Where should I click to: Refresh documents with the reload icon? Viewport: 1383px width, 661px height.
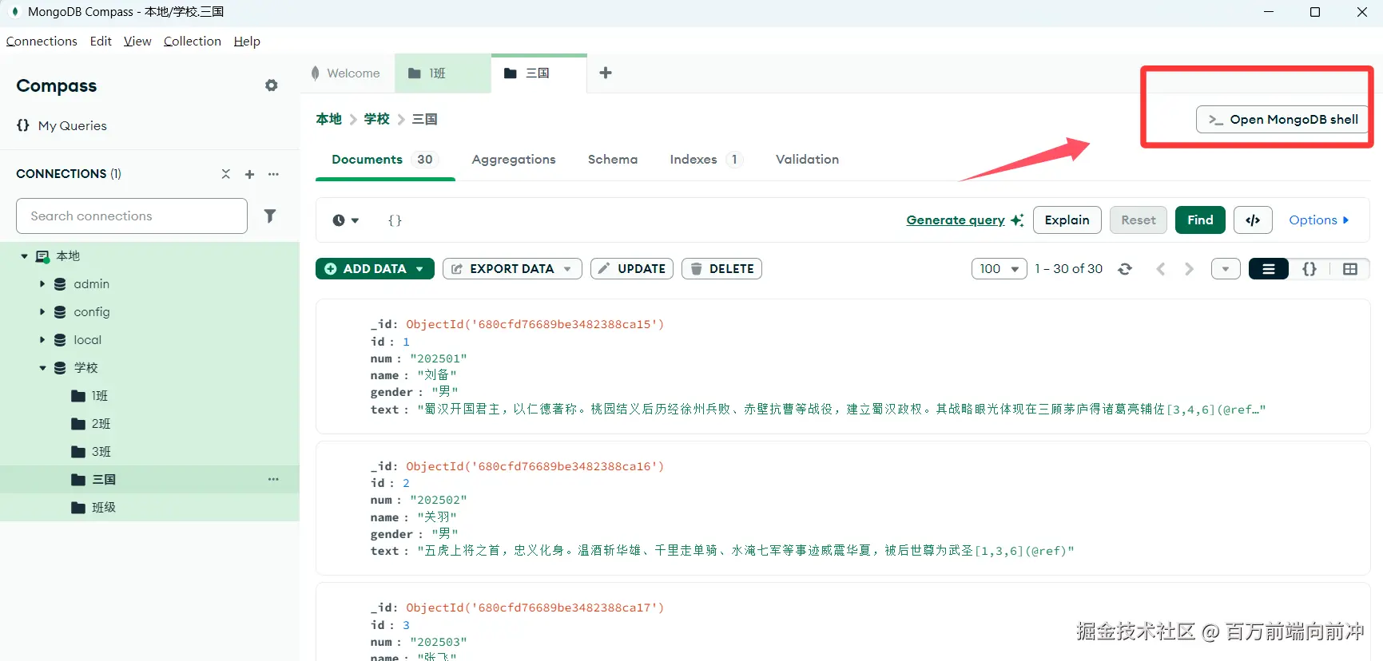coord(1125,269)
